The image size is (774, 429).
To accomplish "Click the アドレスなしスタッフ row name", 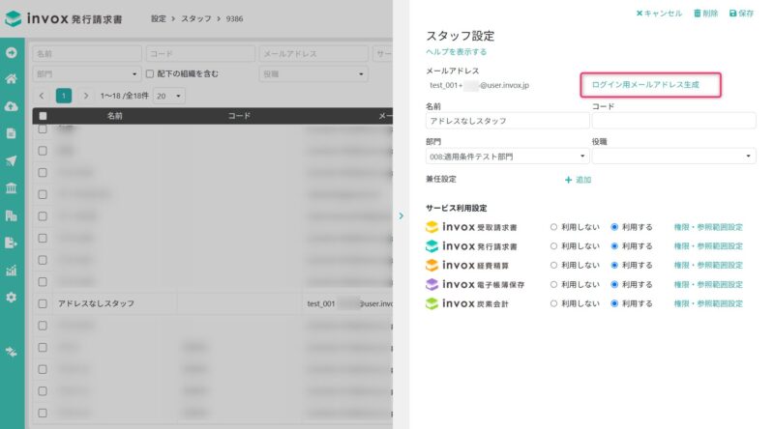I will coord(96,303).
